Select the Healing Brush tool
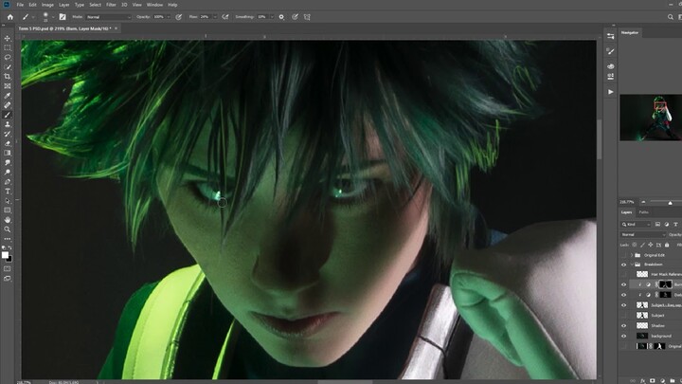 (x=8, y=105)
